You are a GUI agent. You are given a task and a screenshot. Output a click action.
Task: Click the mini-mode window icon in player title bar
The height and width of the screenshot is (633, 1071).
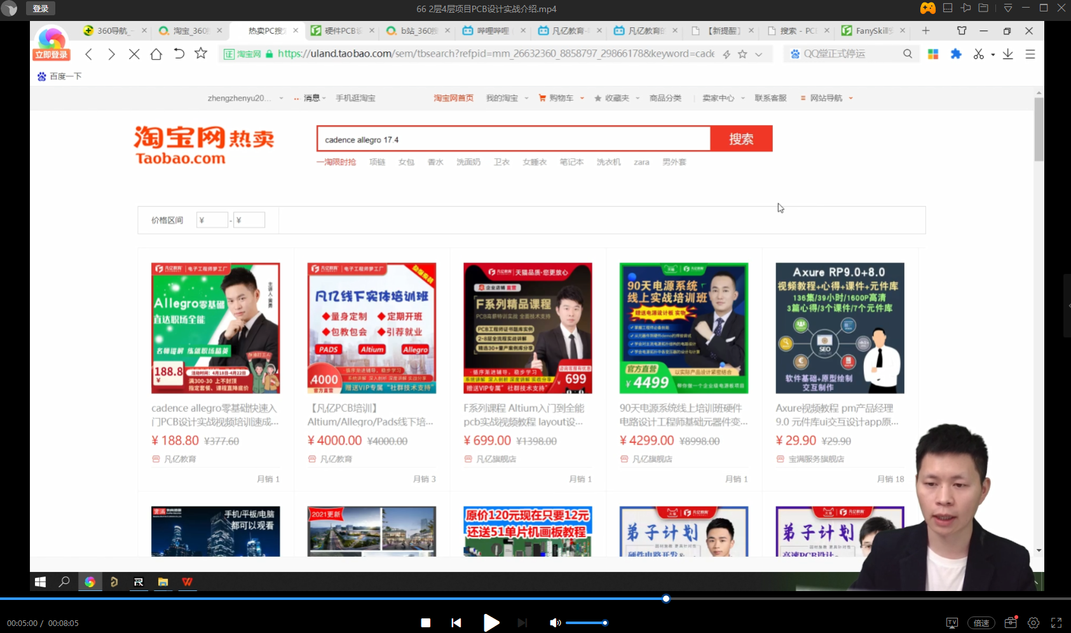[948, 8]
